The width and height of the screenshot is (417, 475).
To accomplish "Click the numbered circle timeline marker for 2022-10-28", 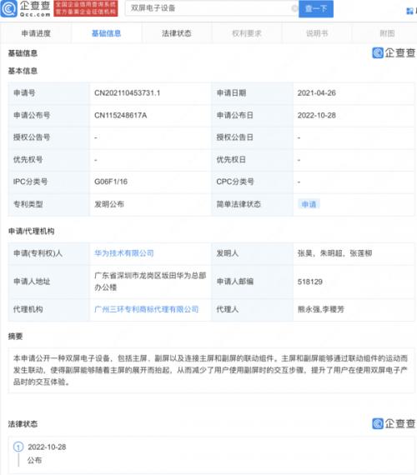I will tap(18, 447).
